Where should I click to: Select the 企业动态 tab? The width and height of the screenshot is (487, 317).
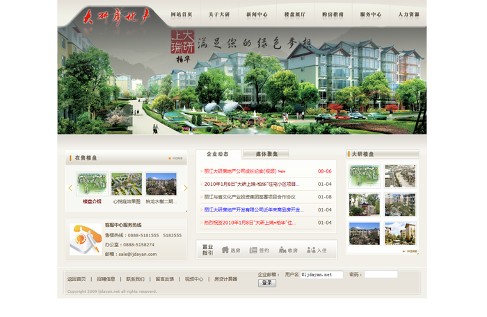click(218, 154)
